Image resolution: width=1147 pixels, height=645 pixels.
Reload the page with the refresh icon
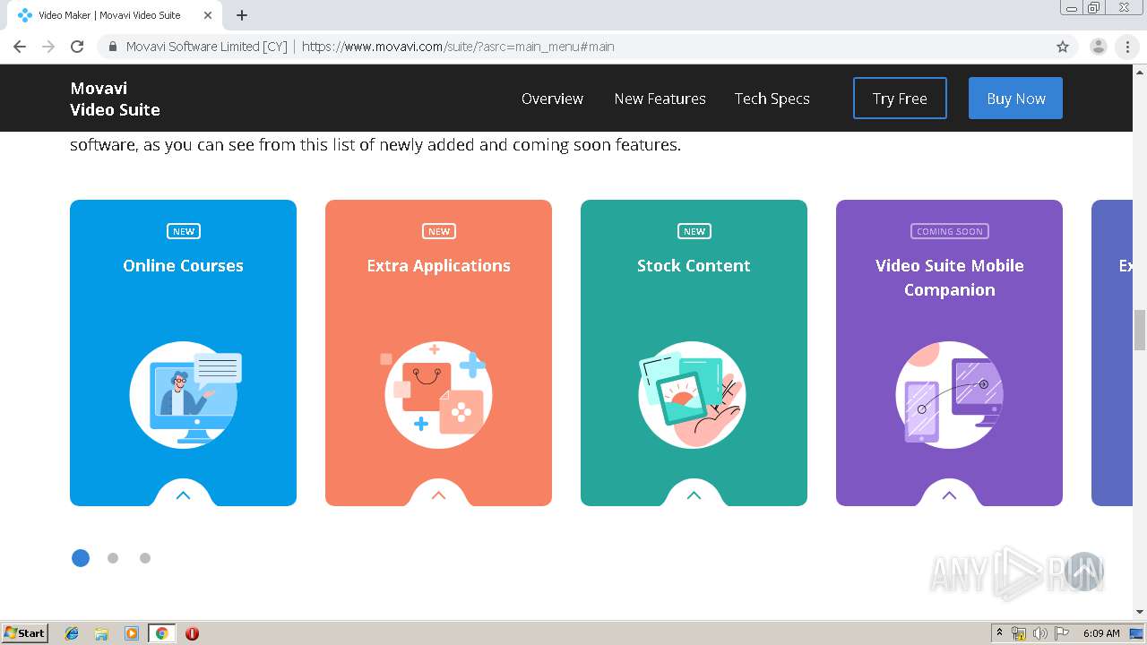77,47
